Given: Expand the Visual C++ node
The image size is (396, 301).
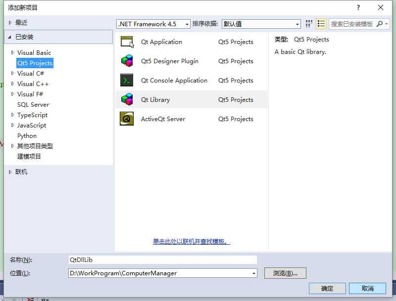Looking at the screenshot, I should (12, 84).
